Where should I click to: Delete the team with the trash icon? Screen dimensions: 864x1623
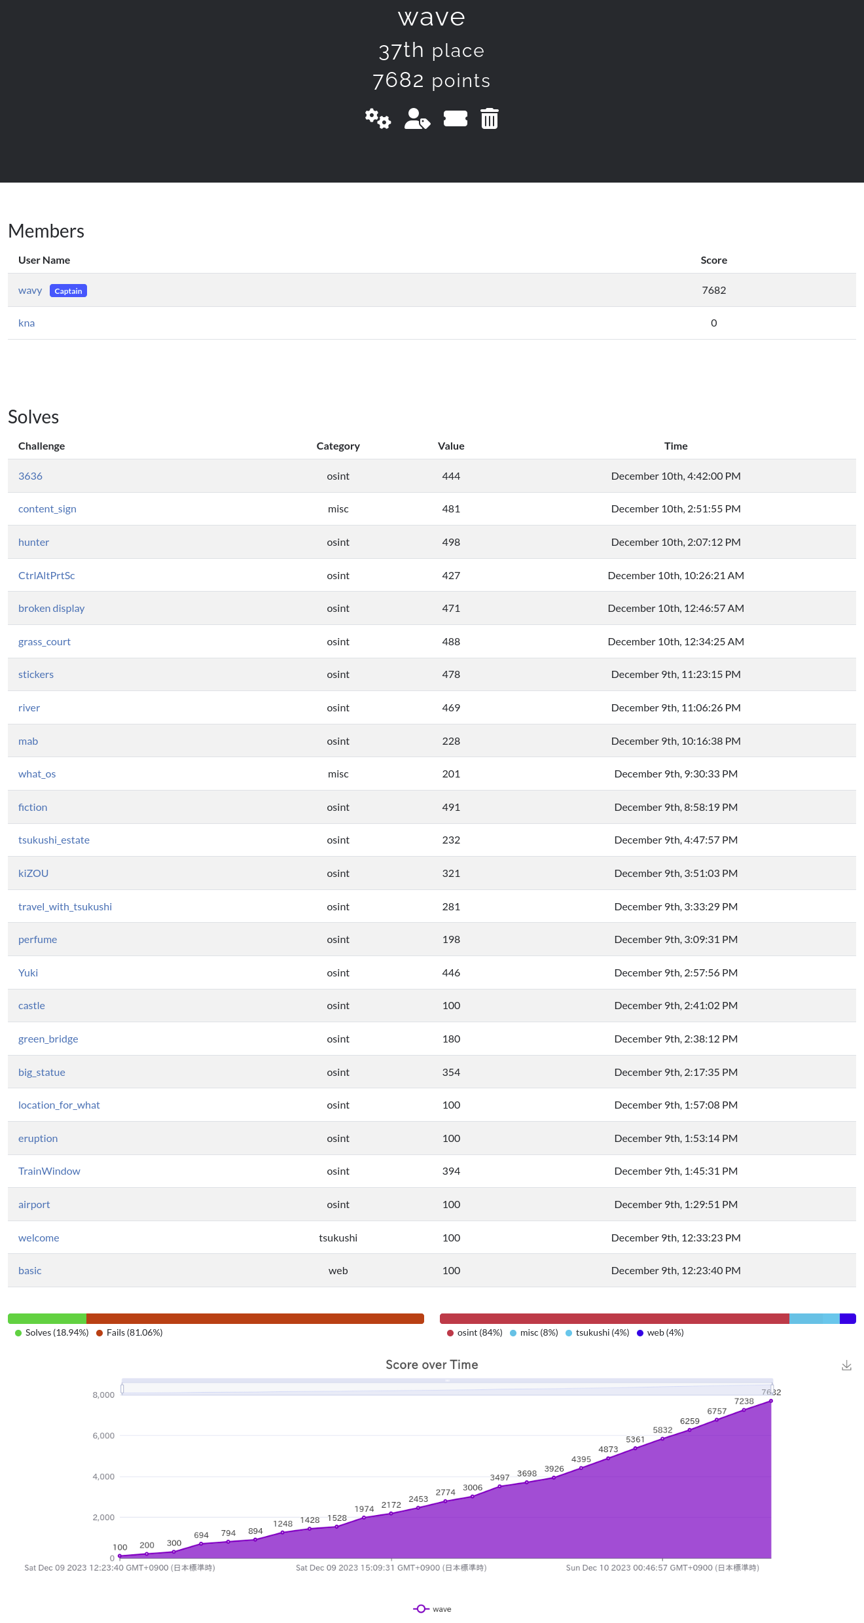(490, 118)
